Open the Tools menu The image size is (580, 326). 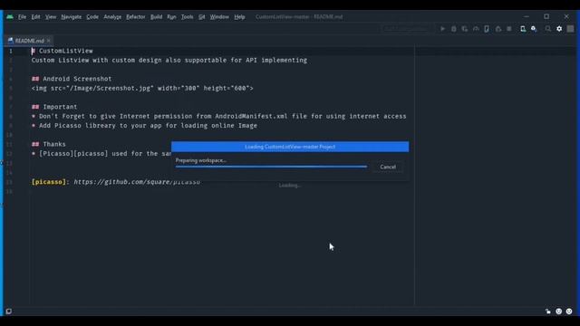tap(188, 17)
